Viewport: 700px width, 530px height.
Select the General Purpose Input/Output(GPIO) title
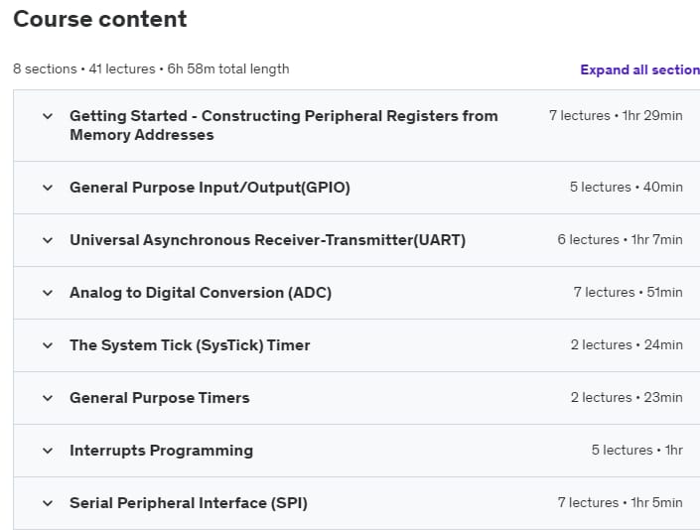[x=210, y=188]
